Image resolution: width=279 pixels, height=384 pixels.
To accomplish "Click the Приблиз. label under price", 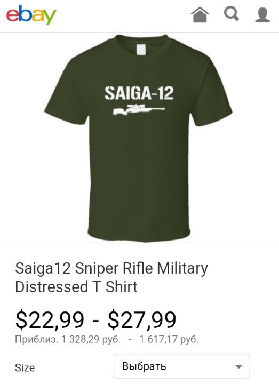I will pyautogui.click(x=36, y=339).
